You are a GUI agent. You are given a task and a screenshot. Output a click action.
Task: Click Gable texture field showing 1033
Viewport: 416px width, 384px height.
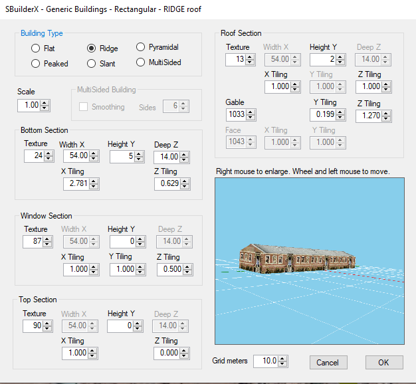pyautogui.click(x=236, y=115)
